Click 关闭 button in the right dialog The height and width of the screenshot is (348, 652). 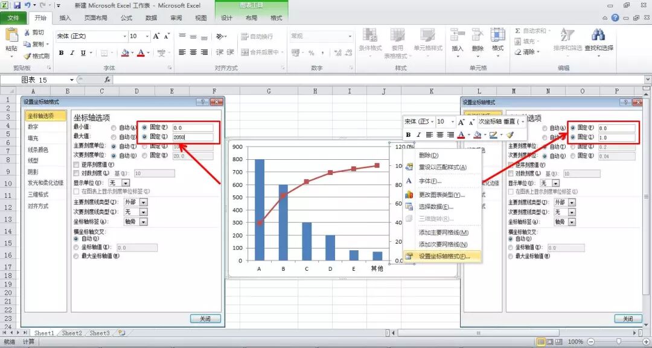(628, 318)
